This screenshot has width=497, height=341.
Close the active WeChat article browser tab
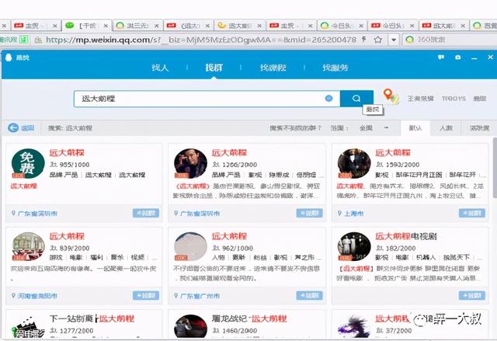pyautogui.click(x=106, y=26)
